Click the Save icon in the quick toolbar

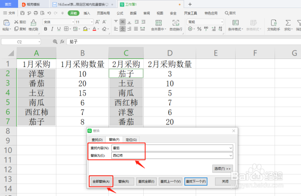coord(22,13)
